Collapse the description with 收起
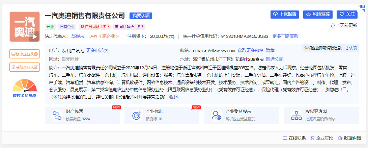The image size is (368, 148). tap(174, 97)
